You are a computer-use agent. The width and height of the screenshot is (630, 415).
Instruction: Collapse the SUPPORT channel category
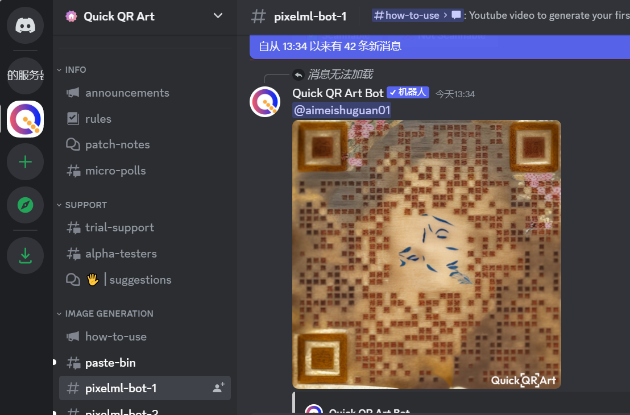pyautogui.click(x=82, y=205)
